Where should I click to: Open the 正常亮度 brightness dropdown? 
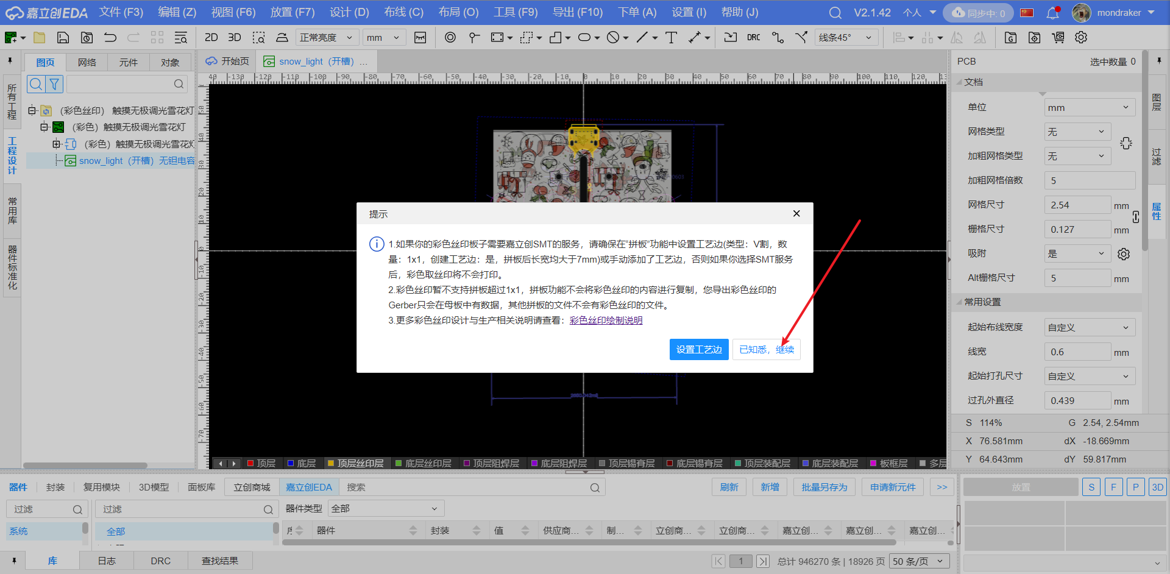pyautogui.click(x=327, y=38)
